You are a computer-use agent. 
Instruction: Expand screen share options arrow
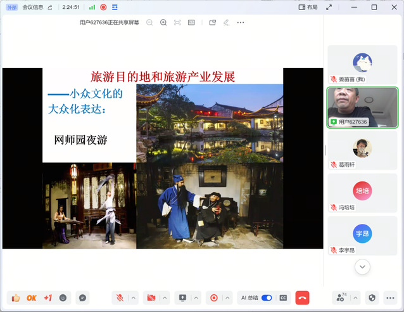coord(197,297)
